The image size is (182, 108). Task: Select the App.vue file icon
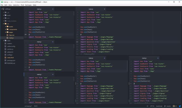pos(7,35)
